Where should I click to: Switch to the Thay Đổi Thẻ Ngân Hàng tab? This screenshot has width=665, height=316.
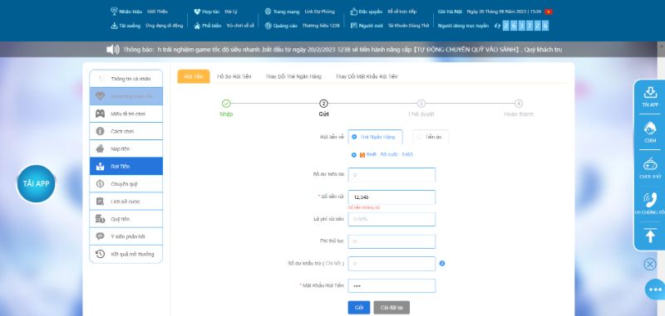pos(293,76)
